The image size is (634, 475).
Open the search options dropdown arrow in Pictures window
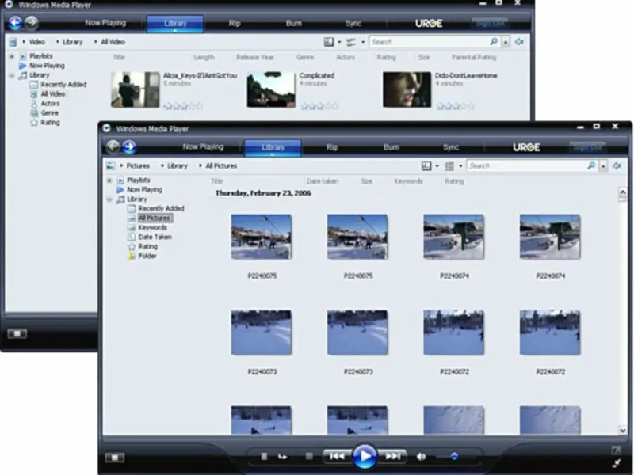tap(605, 166)
